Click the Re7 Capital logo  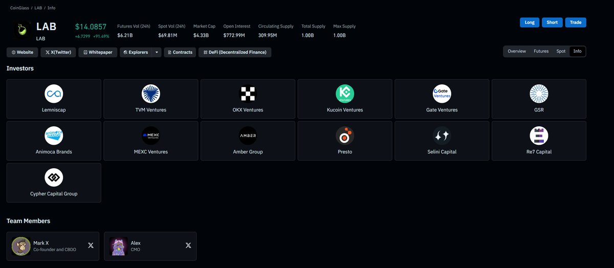[x=539, y=136]
